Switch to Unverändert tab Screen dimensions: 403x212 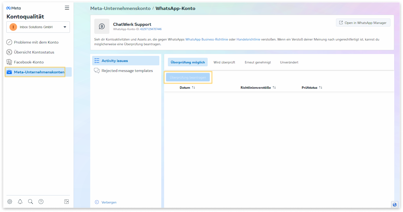coord(289,62)
